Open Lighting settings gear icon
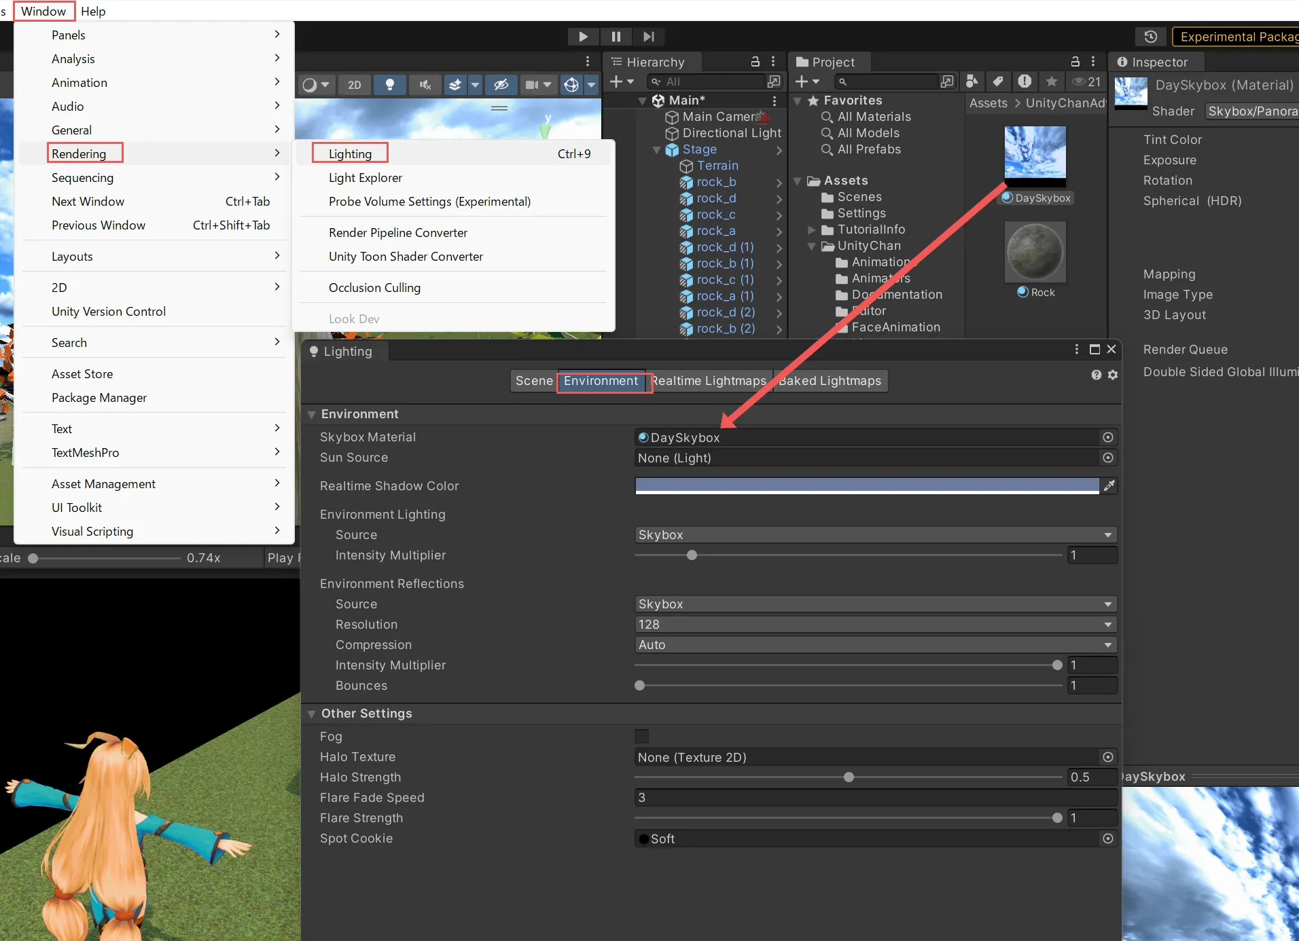 pos(1113,375)
